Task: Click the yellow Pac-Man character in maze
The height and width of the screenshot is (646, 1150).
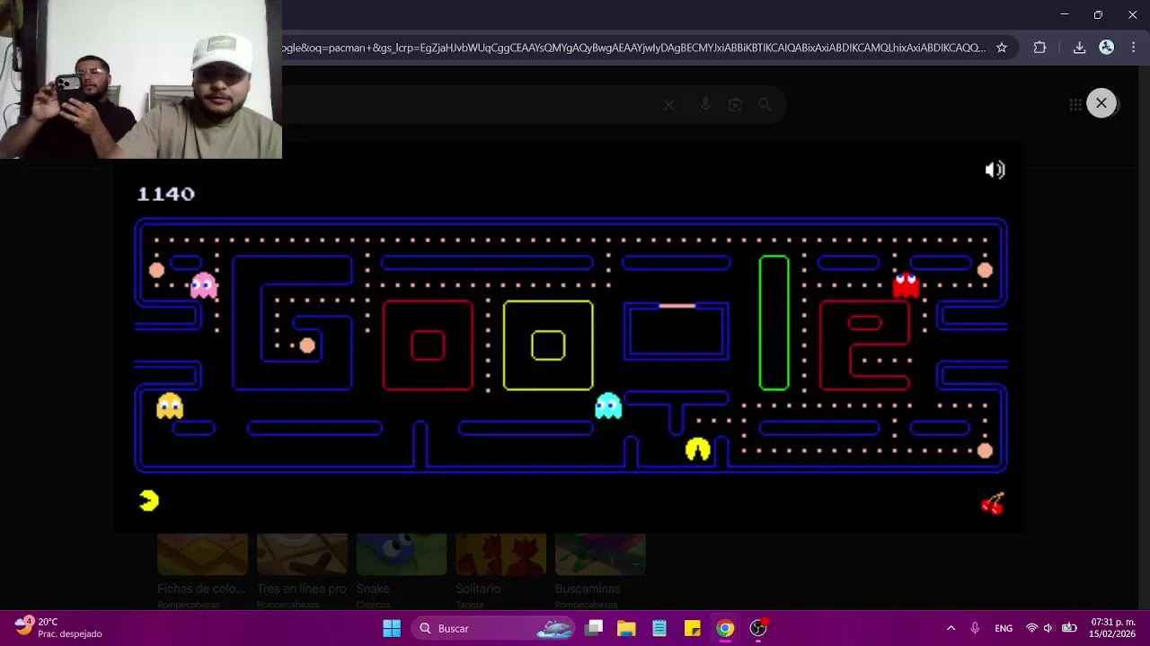Action: click(698, 450)
